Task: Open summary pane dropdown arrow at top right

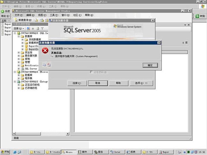Action: 185,25
